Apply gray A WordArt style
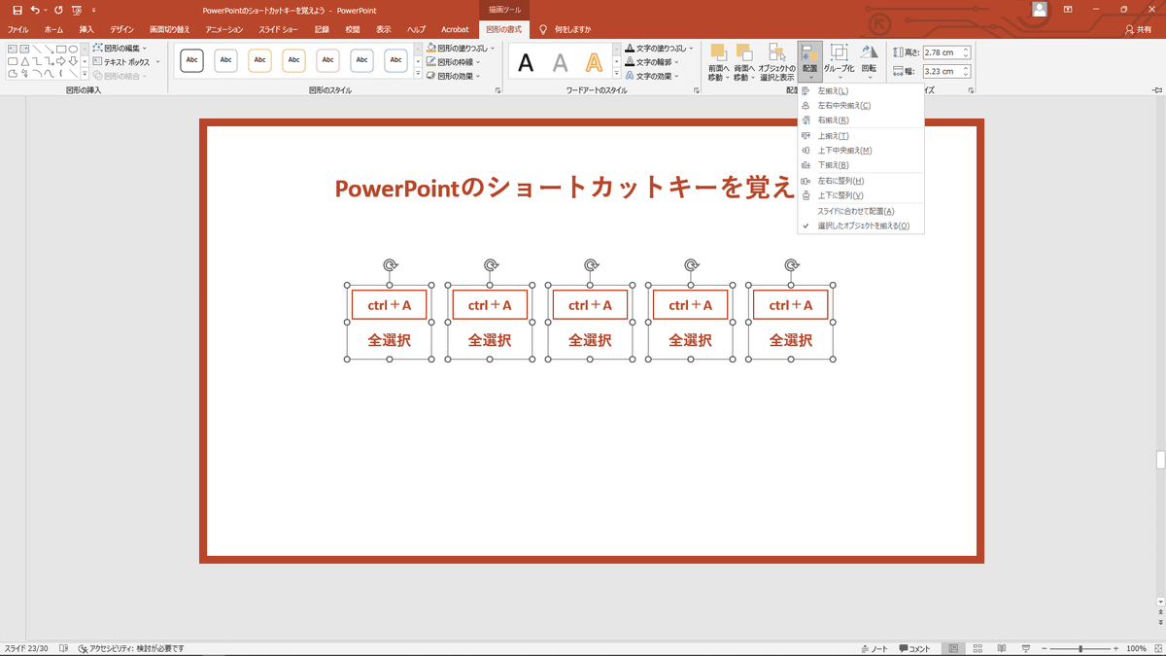This screenshot has width=1166, height=656. [560, 63]
